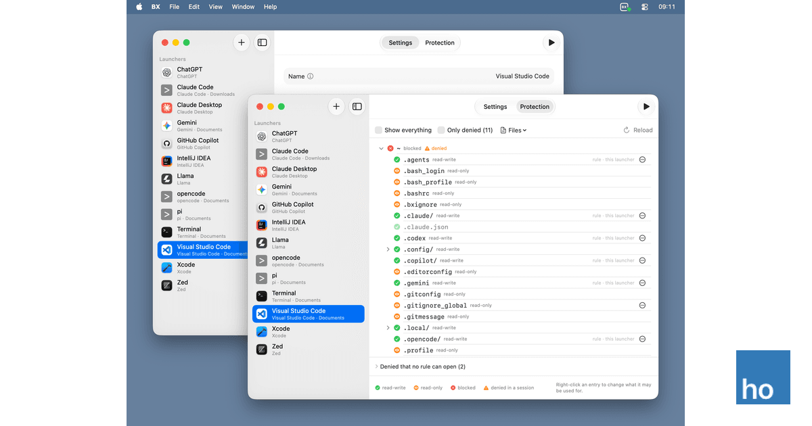The image size is (812, 426).
Task: Select the .gitmessage file row
Action: (x=521, y=316)
